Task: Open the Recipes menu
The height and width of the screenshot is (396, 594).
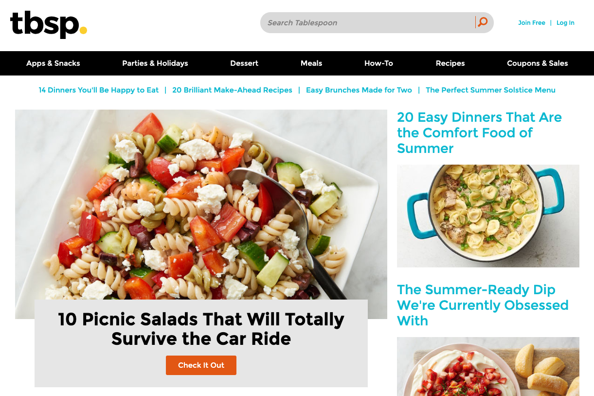Action: point(450,63)
